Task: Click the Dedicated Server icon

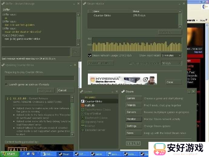Action: [82, 130]
